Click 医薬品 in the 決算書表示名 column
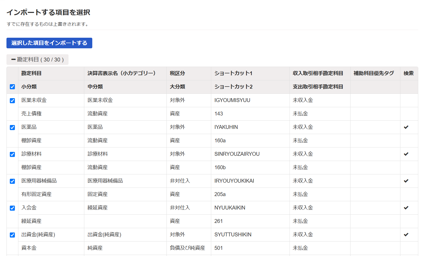426x256 pixels. 95,127
